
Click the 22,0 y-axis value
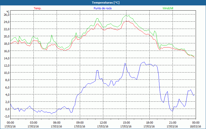[6, 29]
